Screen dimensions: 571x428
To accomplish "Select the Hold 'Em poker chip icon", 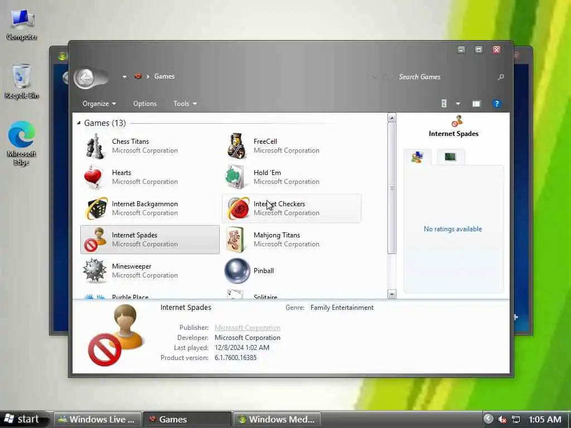I will coord(235,177).
